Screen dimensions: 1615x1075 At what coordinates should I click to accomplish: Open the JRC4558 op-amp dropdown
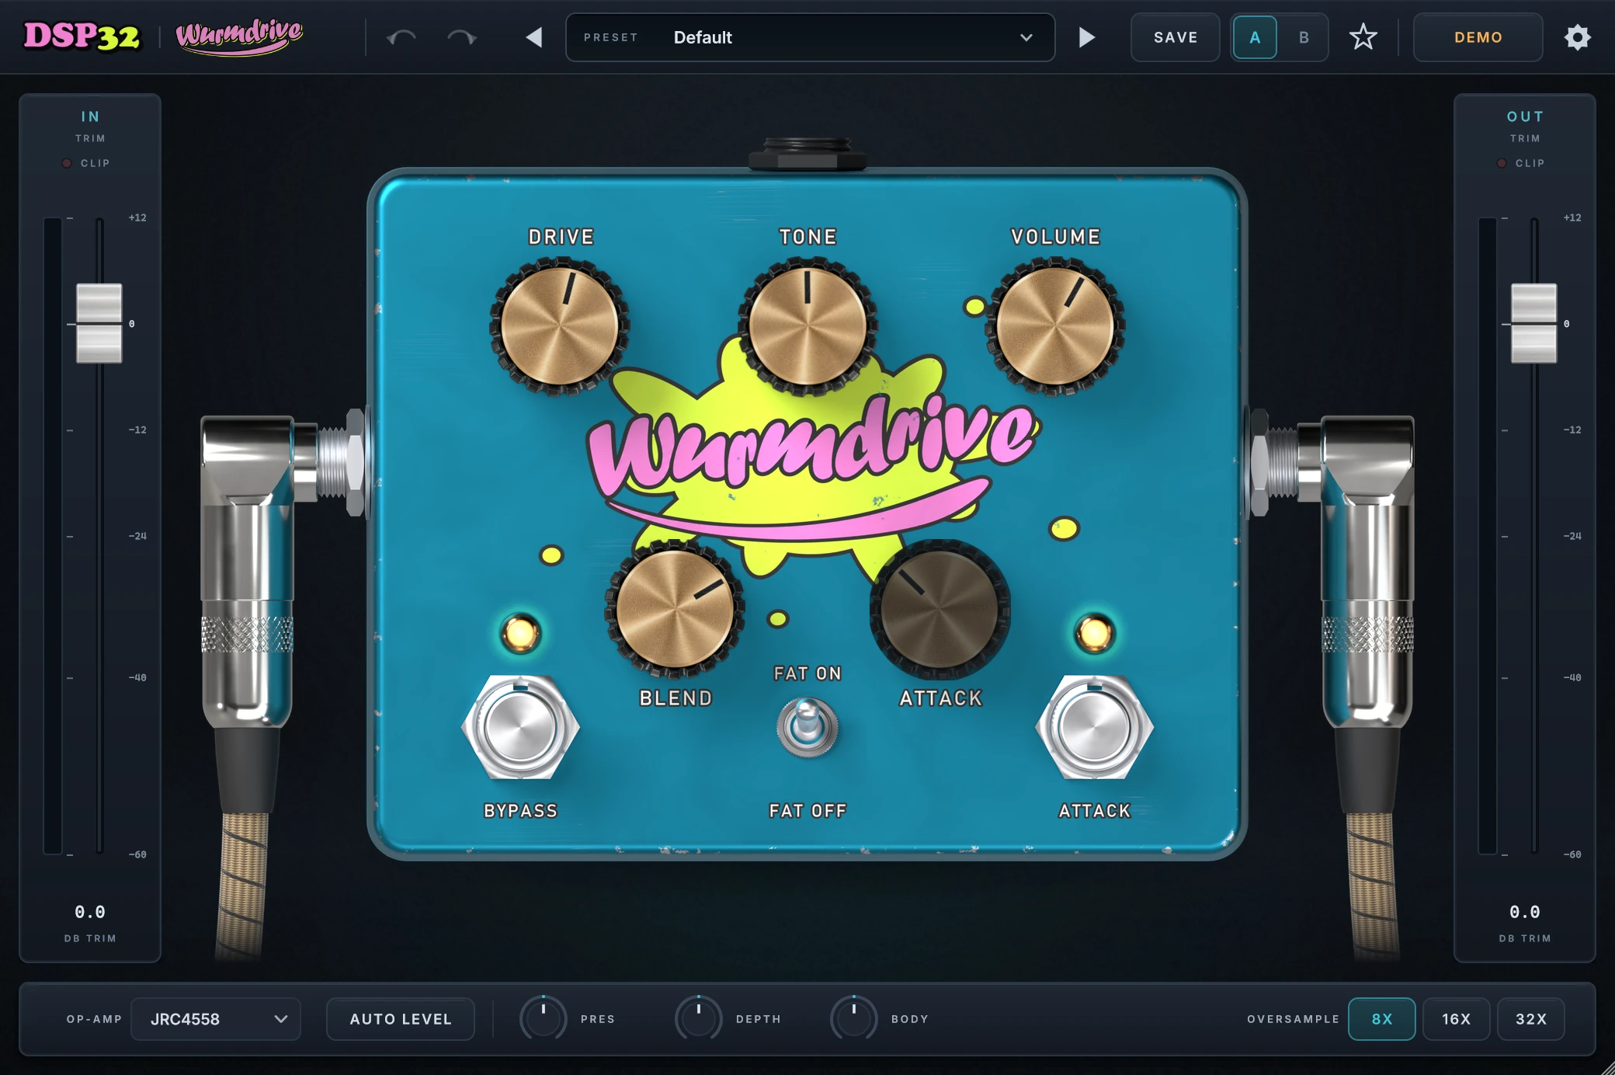coord(216,1019)
